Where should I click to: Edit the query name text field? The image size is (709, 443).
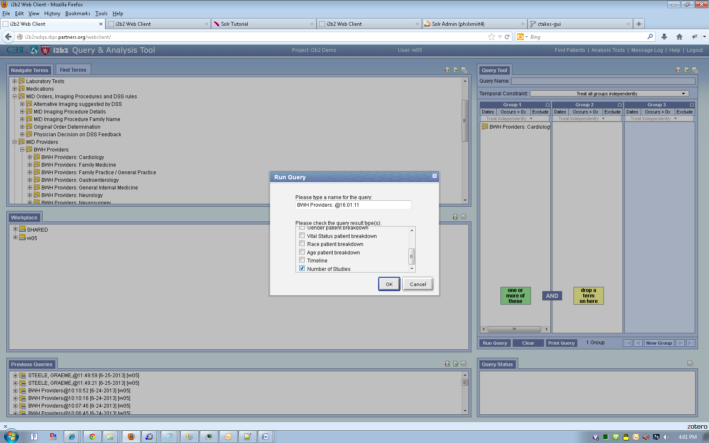[353, 205]
